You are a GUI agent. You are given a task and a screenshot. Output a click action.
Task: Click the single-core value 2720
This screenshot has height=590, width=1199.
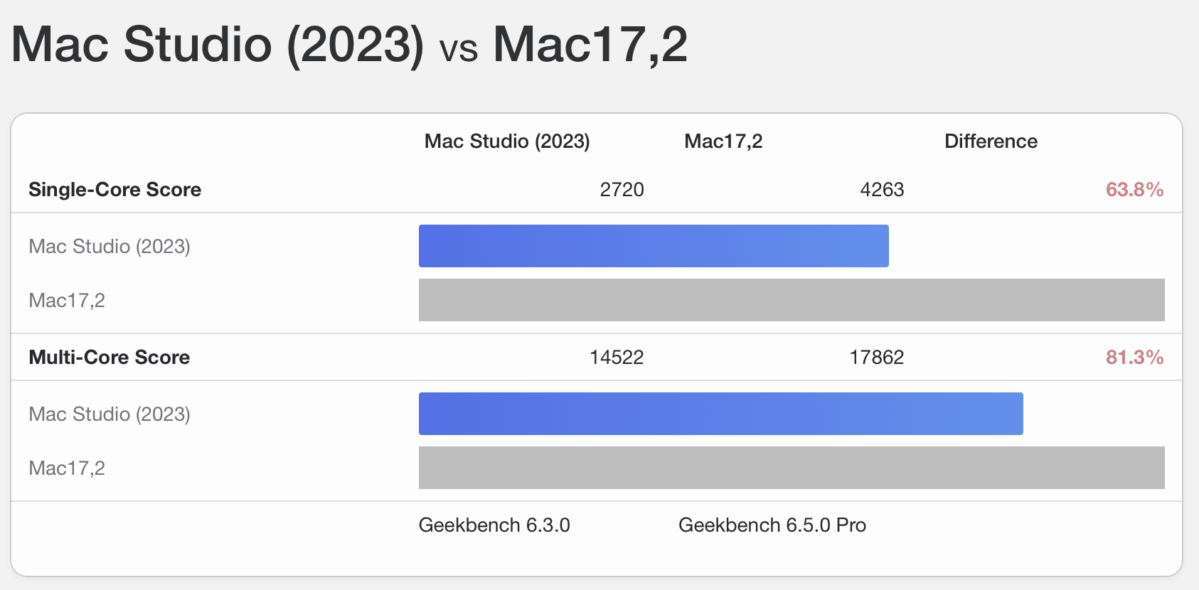[622, 190]
